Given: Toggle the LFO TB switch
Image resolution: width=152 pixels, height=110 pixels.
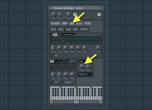Looking at the screenshot, I should coord(52,82).
